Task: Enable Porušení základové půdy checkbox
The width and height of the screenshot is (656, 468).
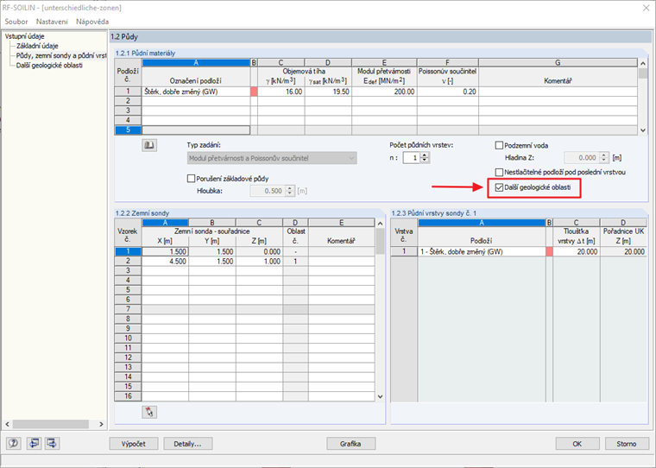Action: (x=192, y=179)
